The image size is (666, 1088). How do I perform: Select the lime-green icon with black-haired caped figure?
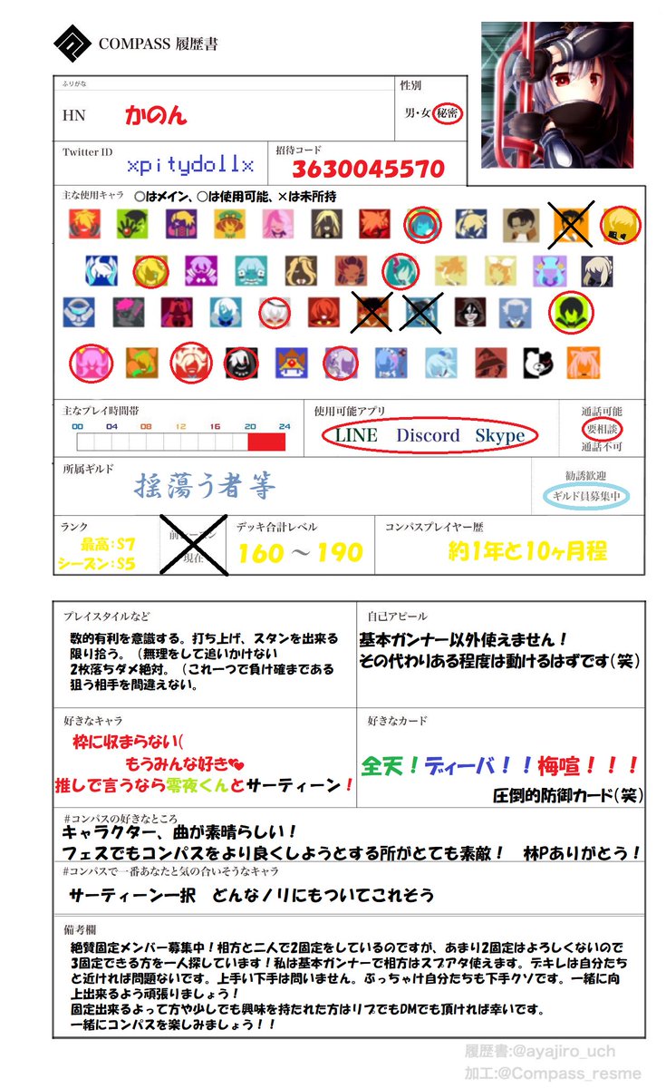coord(572,313)
